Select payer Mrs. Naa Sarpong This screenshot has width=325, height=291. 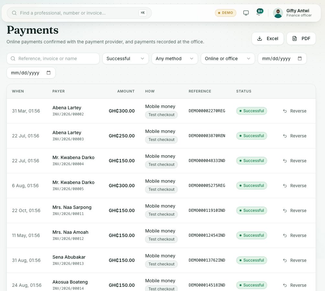pos(72,207)
